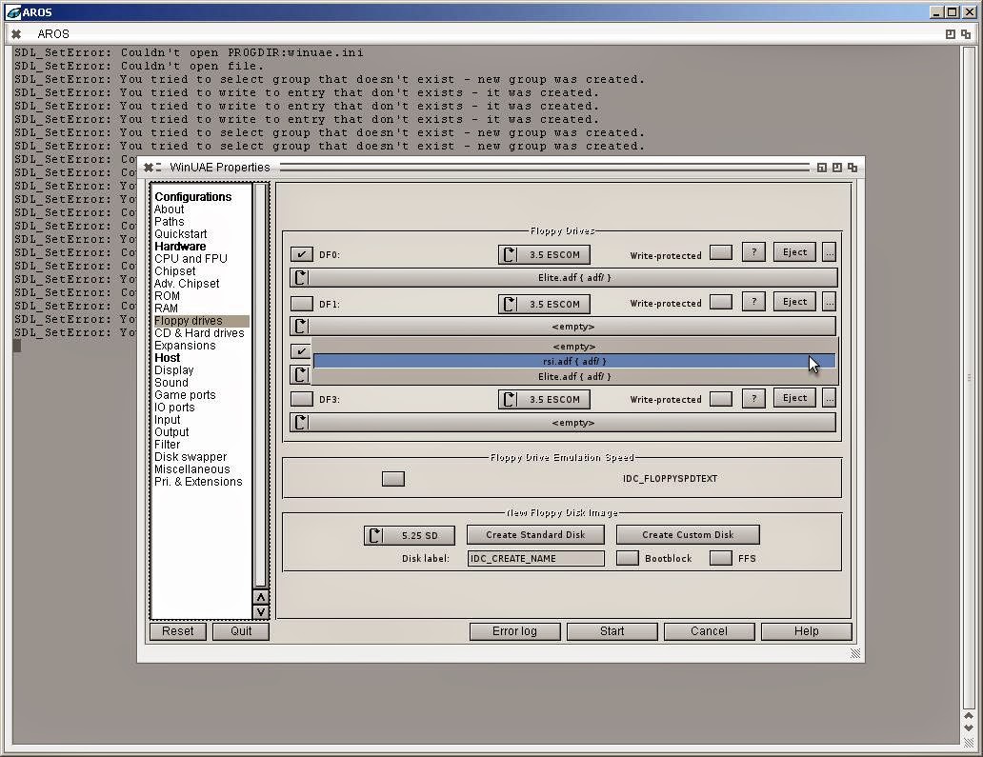The width and height of the screenshot is (983, 757).
Task: Toggle DF1 Write-protected checkbox
Action: [721, 302]
